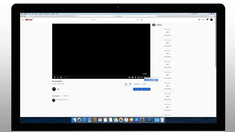
Task: Toggle the Safari sidebar button
Action: click(32, 16)
